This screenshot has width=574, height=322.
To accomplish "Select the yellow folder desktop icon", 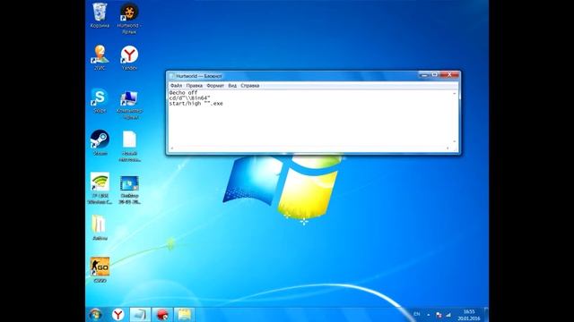I will [100, 227].
